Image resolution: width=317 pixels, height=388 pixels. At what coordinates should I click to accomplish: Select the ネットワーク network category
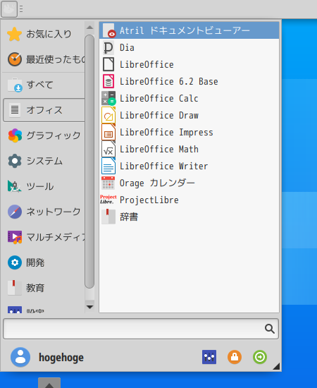pyautogui.click(x=44, y=212)
